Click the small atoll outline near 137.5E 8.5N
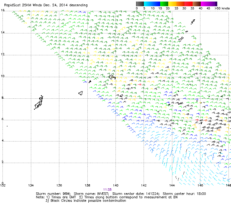This screenshot has height=203, width=231. point(81,93)
